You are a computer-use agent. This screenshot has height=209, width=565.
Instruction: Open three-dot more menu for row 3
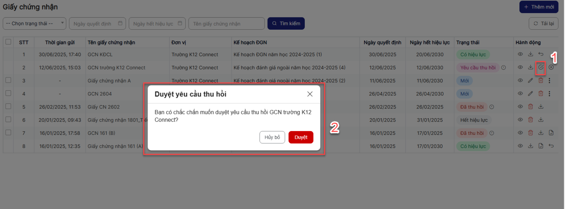tap(549, 80)
